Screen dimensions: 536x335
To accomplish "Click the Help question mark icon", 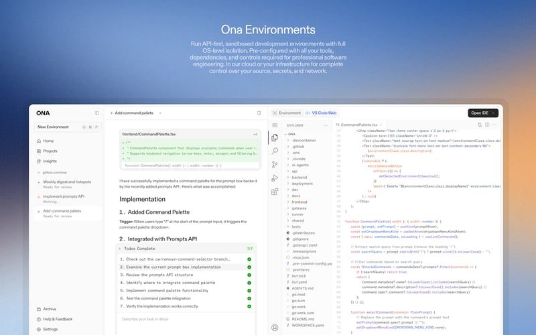I will pyautogui.click(x=39, y=320).
